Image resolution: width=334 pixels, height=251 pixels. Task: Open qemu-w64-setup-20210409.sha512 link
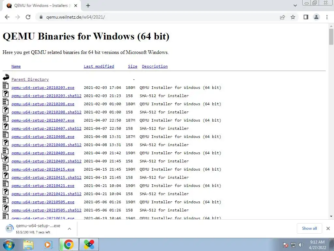click(46, 161)
